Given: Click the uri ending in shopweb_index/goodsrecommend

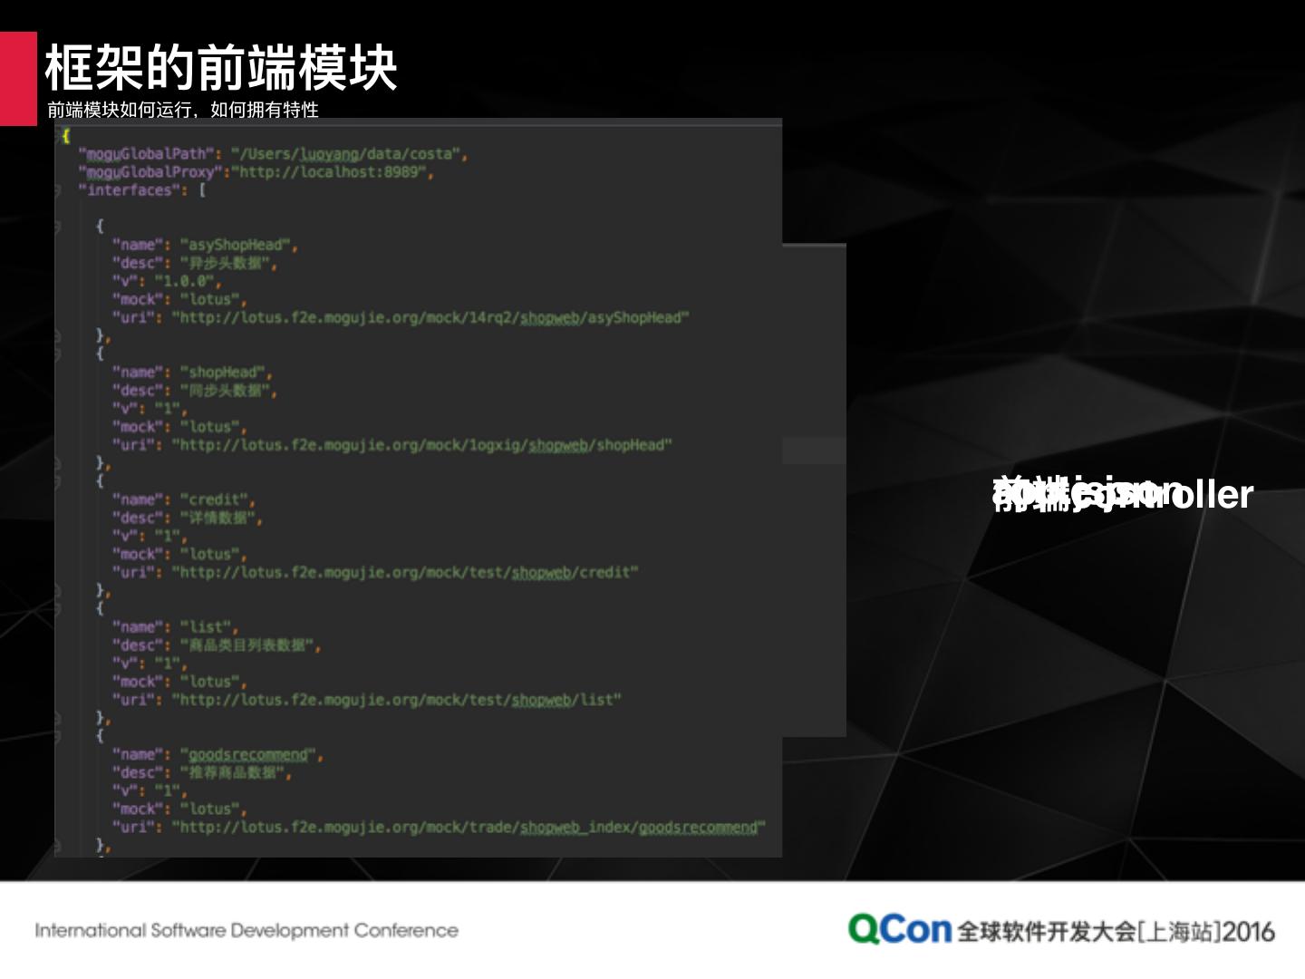Looking at the screenshot, I should [x=469, y=827].
